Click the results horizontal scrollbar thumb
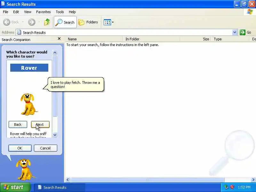 (148, 180)
